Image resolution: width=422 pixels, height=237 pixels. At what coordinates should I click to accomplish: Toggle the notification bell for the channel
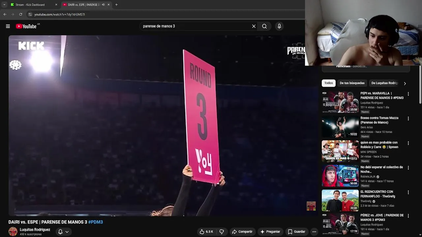tap(60, 232)
